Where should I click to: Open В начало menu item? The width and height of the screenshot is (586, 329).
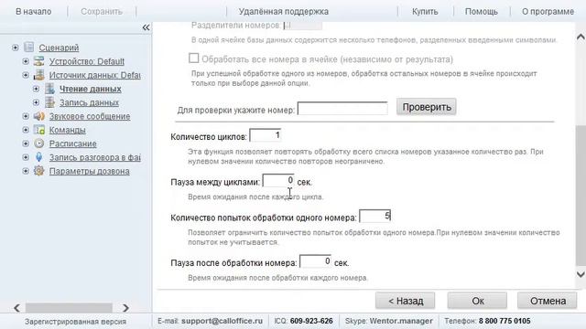click(x=34, y=12)
